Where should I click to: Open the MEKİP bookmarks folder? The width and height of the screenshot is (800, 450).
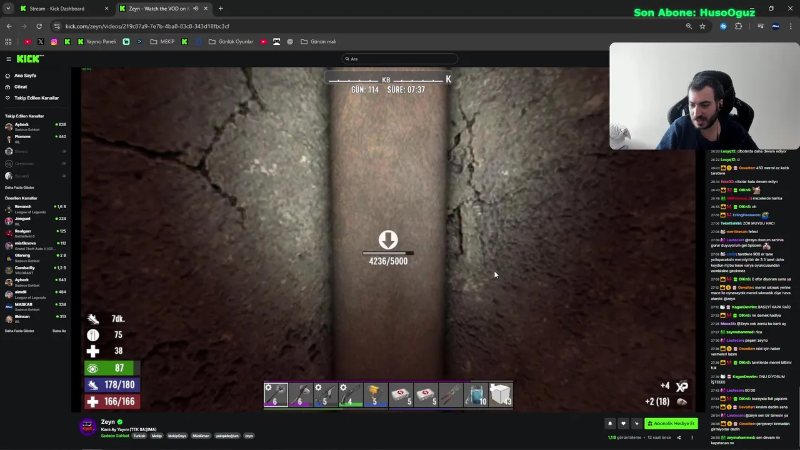tap(162, 42)
